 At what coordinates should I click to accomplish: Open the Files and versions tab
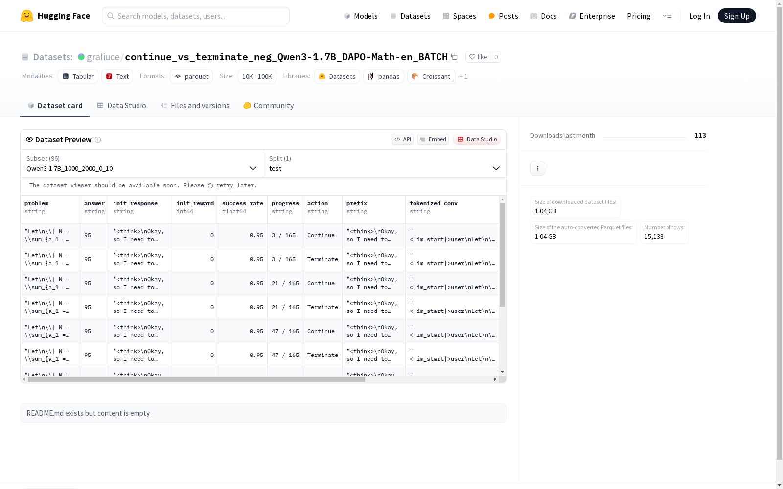(195, 106)
